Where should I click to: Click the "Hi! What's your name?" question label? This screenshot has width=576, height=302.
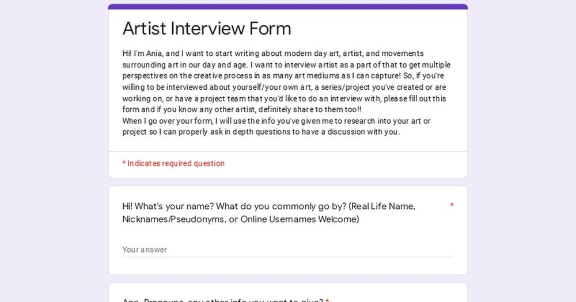[269, 213]
